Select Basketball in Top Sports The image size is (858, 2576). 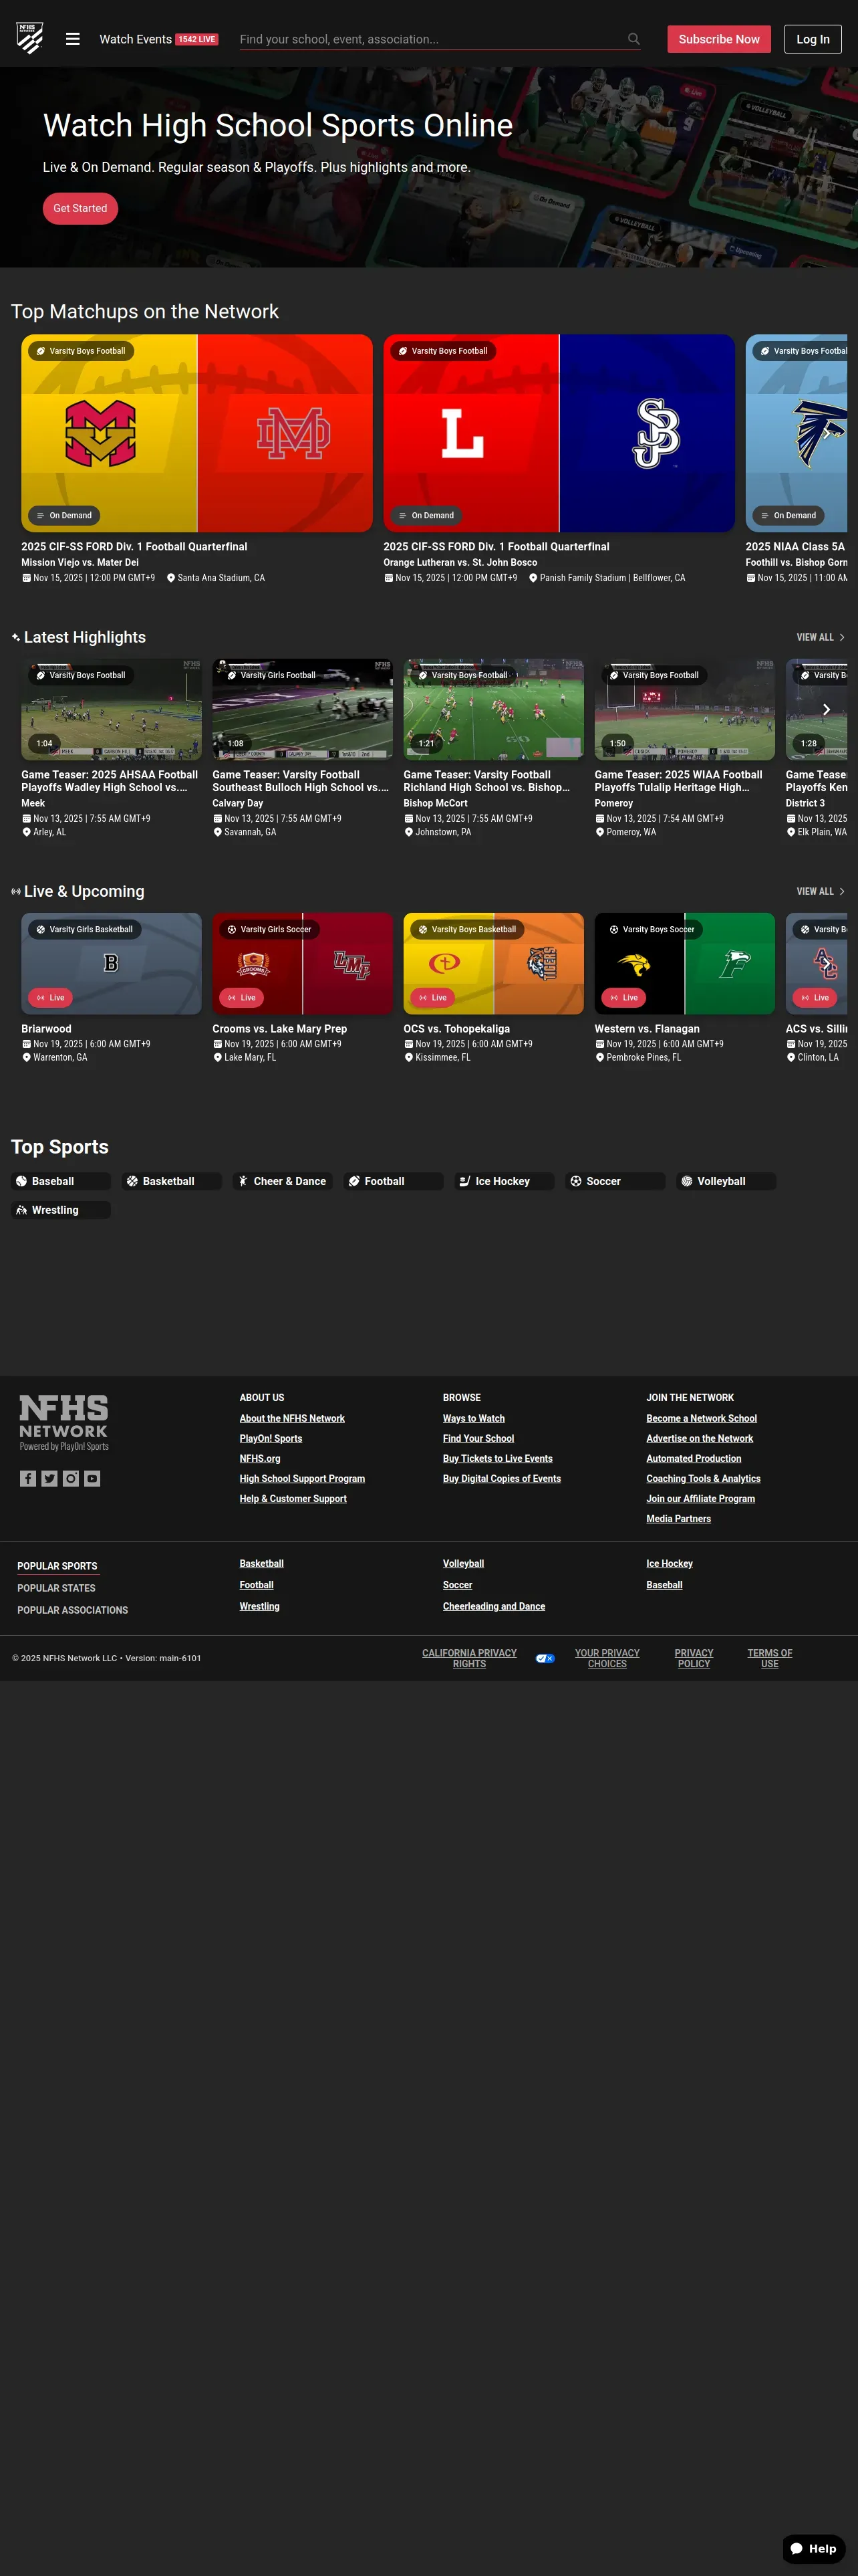(x=172, y=1181)
